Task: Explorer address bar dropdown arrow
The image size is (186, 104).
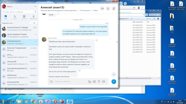Action: click(144, 15)
